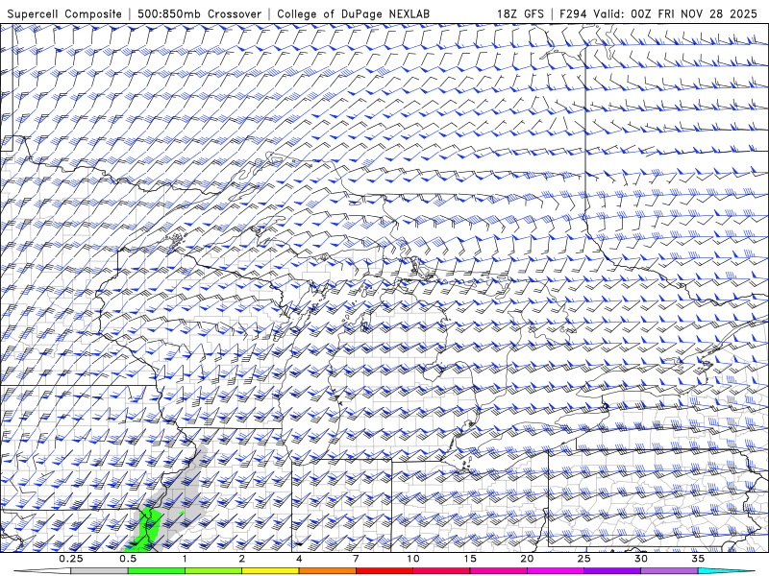The width and height of the screenshot is (769, 576).
Task: Click the legend value 20
Action: [527, 559]
